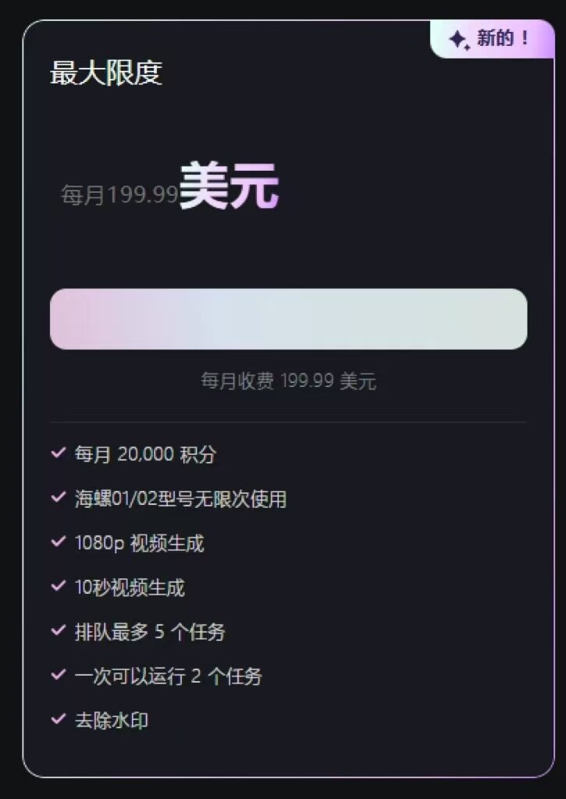Click the 海螺01/02型号无限次使用 feature text
Viewport: 566px width, 799px height.
click(x=180, y=499)
